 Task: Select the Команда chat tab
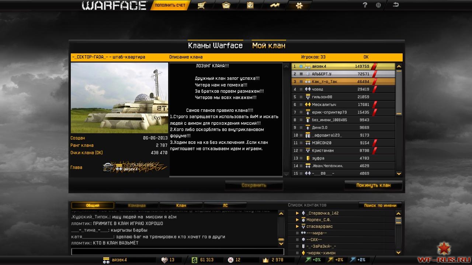coord(137,205)
